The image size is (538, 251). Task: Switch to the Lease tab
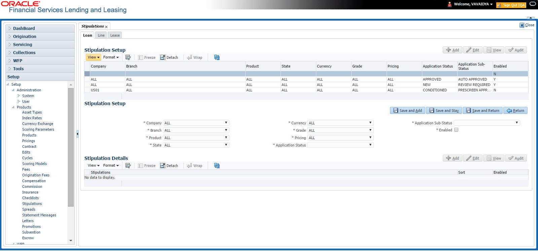tap(115, 35)
